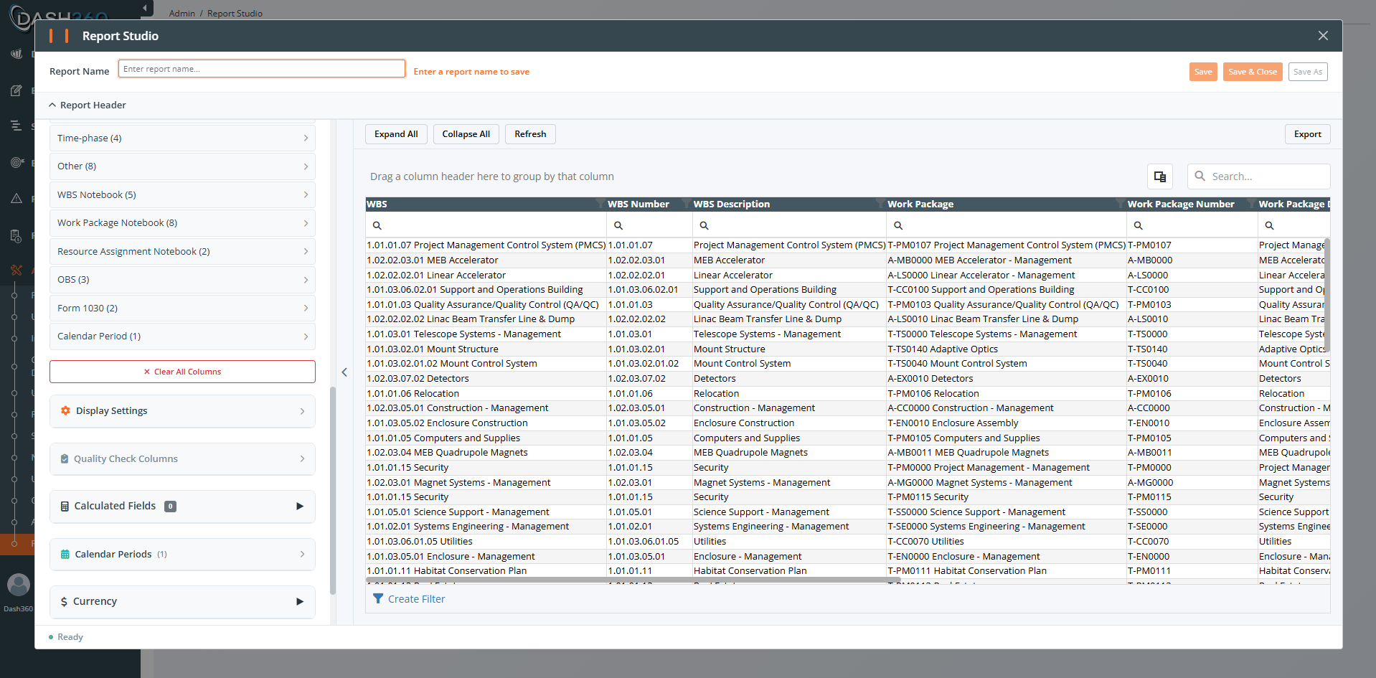Click the WBS Number column filter search icon
Viewport: 1376px width, 678px height.
618,225
